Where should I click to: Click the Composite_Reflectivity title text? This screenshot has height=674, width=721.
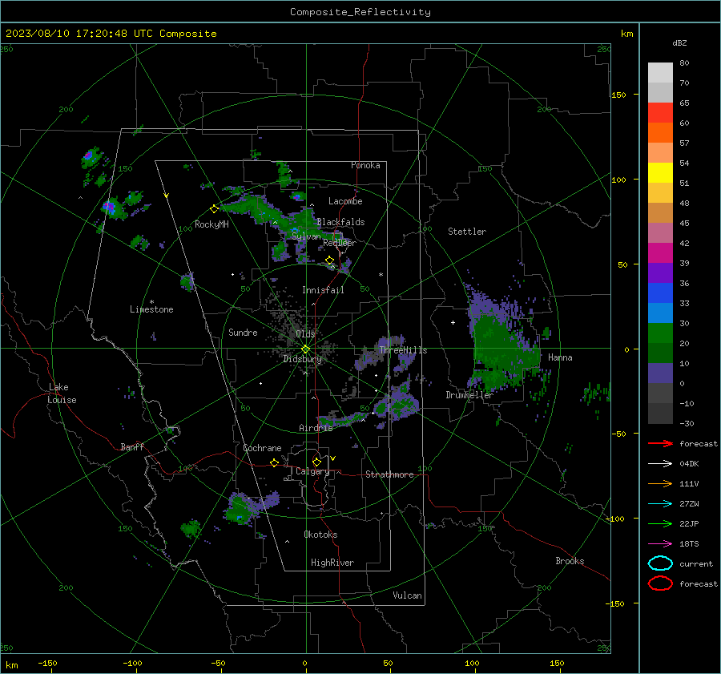click(360, 12)
